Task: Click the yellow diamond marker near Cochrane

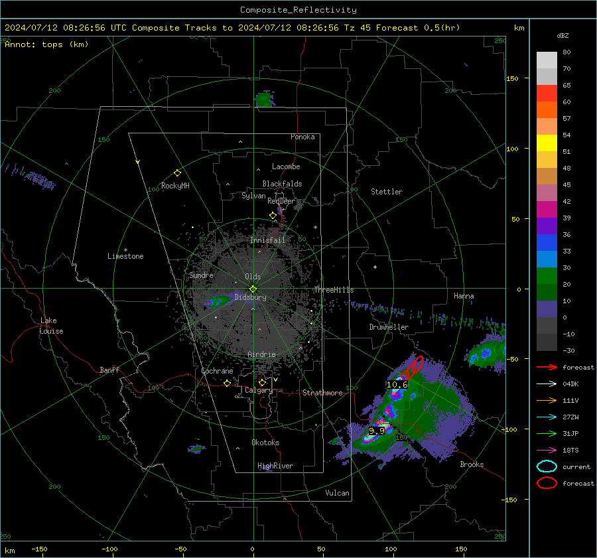Action: tap(228, 383)
